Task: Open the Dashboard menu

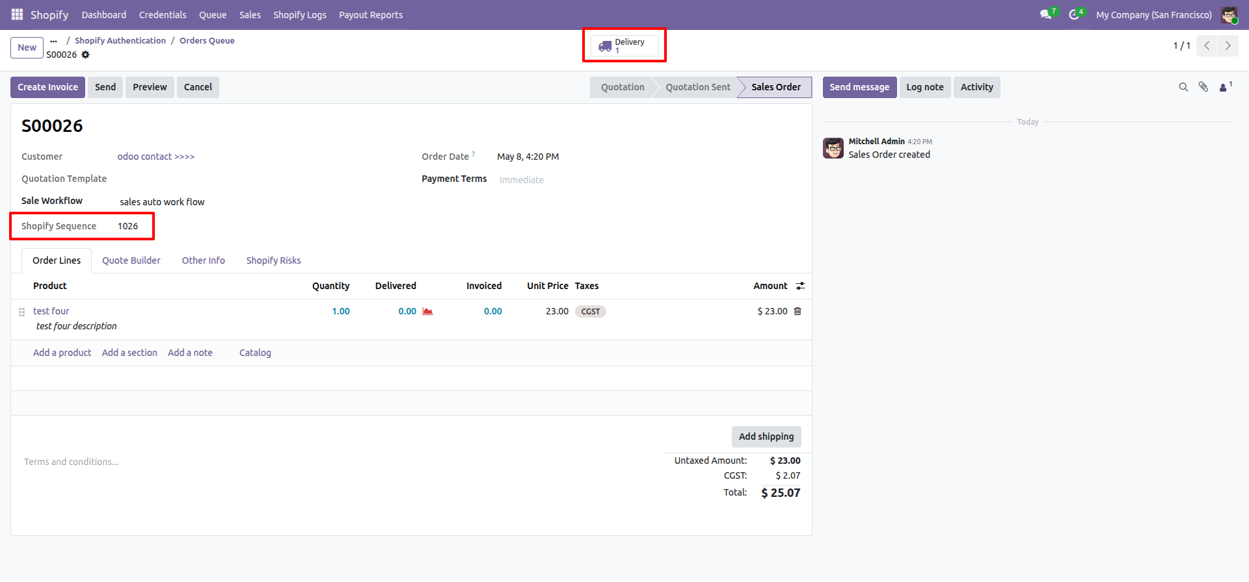Action: coord(104,14)
